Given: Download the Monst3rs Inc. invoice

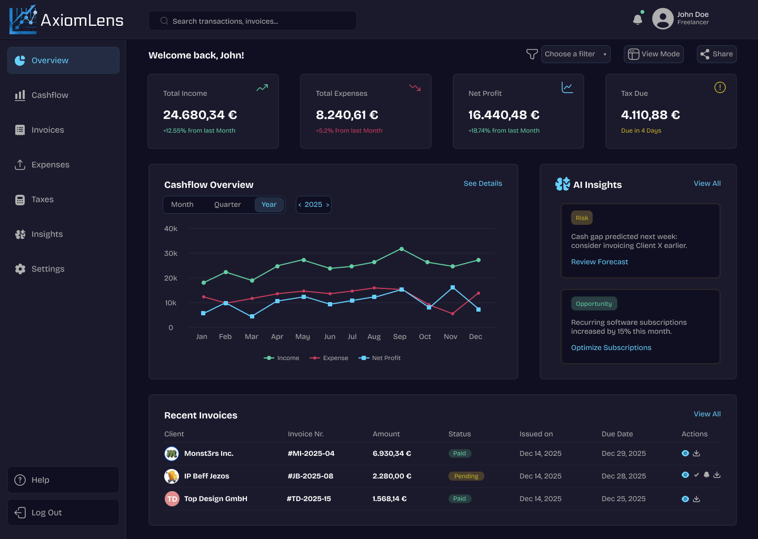Looking at the screenshot, I should click(x=696, y=453).
